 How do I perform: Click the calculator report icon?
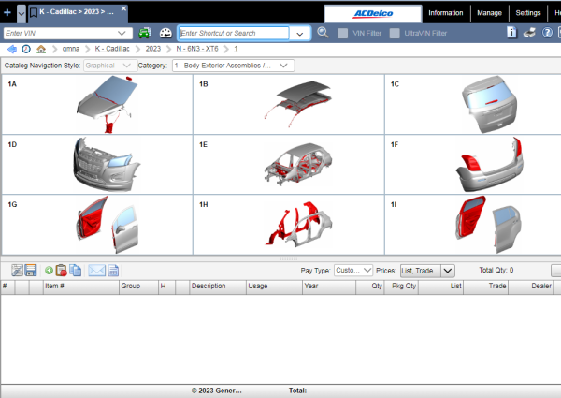tap(113, 270)
